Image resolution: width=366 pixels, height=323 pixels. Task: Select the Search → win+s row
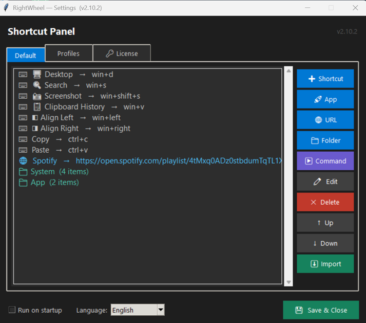[x=147, y=85]
